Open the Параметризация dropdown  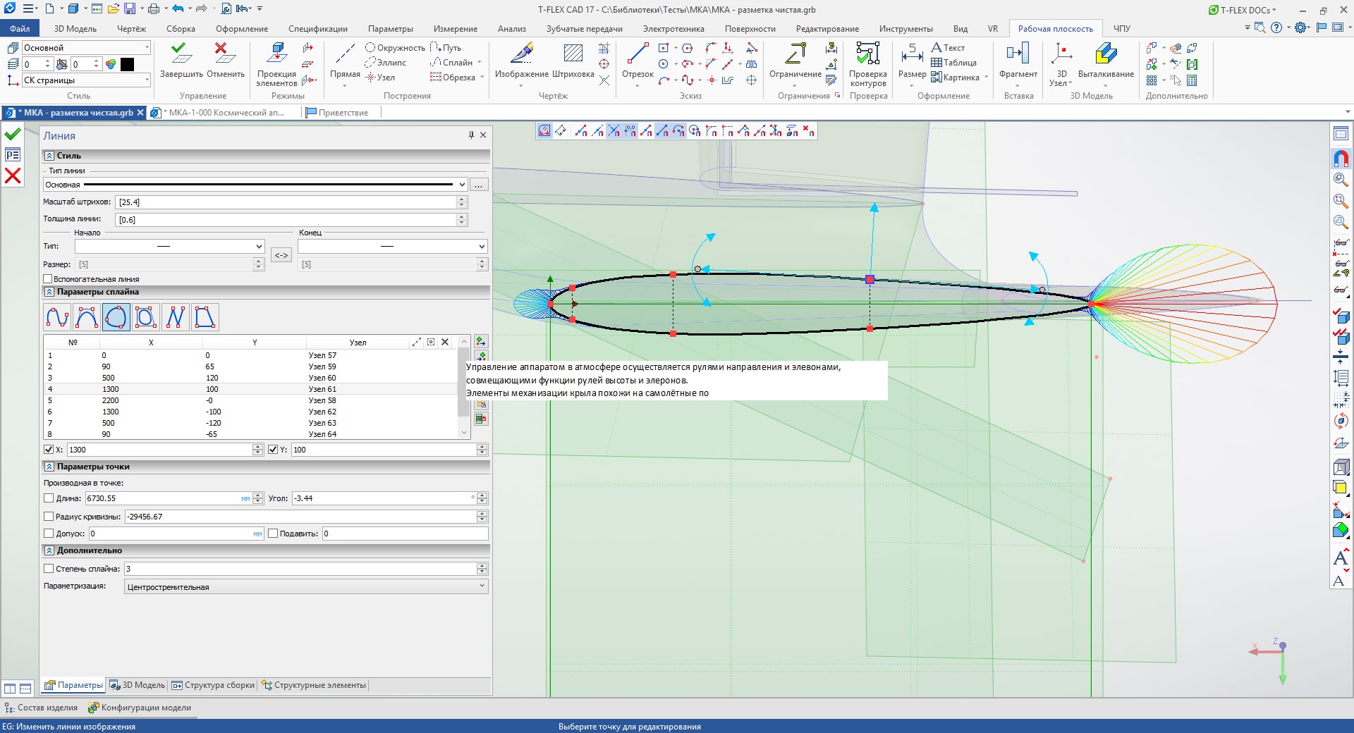482,586
